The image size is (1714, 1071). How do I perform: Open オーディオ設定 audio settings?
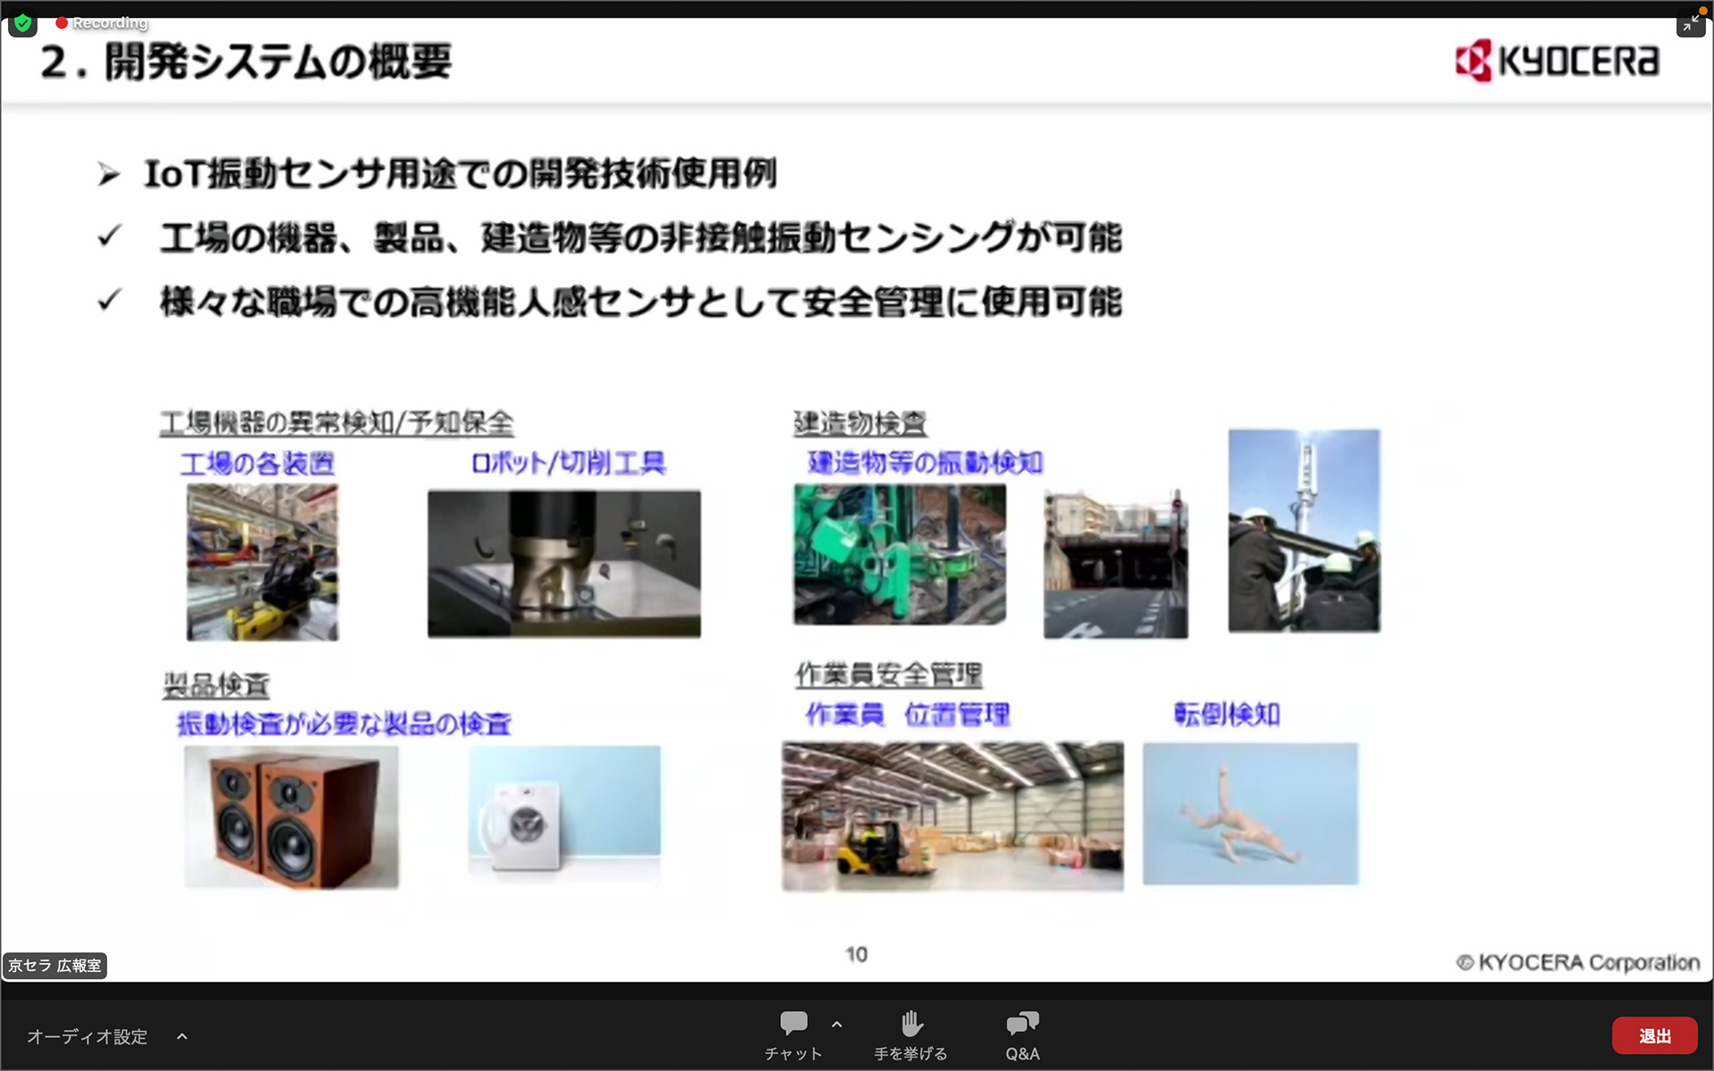tap(87, 1036)
